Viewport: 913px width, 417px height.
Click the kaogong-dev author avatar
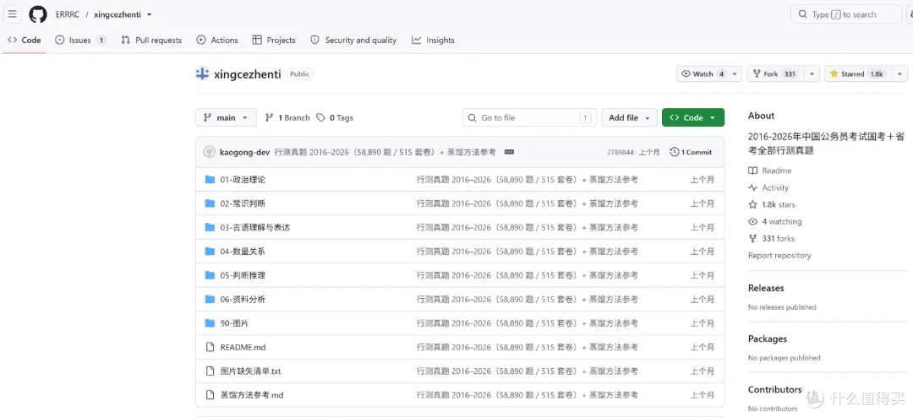209,152
